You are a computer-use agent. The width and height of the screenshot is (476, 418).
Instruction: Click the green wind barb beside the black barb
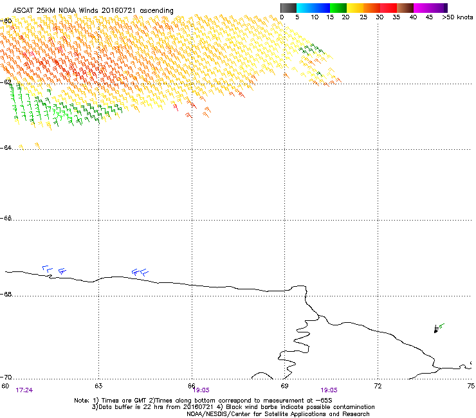coord(442,325)
